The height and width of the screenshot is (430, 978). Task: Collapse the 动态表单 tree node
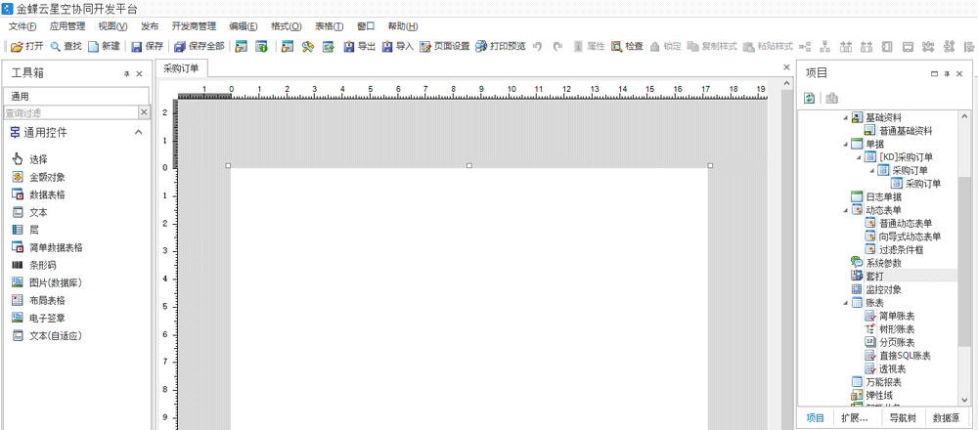pyautogui.click(x=847, y=210)
